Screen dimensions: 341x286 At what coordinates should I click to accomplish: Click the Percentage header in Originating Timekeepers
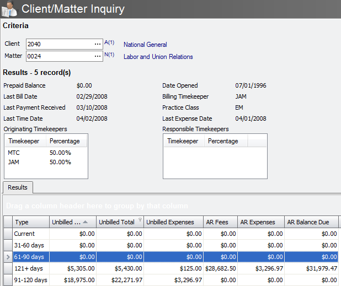(65, 141)
